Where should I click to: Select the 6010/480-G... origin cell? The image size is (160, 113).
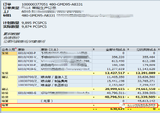[29, 93]
